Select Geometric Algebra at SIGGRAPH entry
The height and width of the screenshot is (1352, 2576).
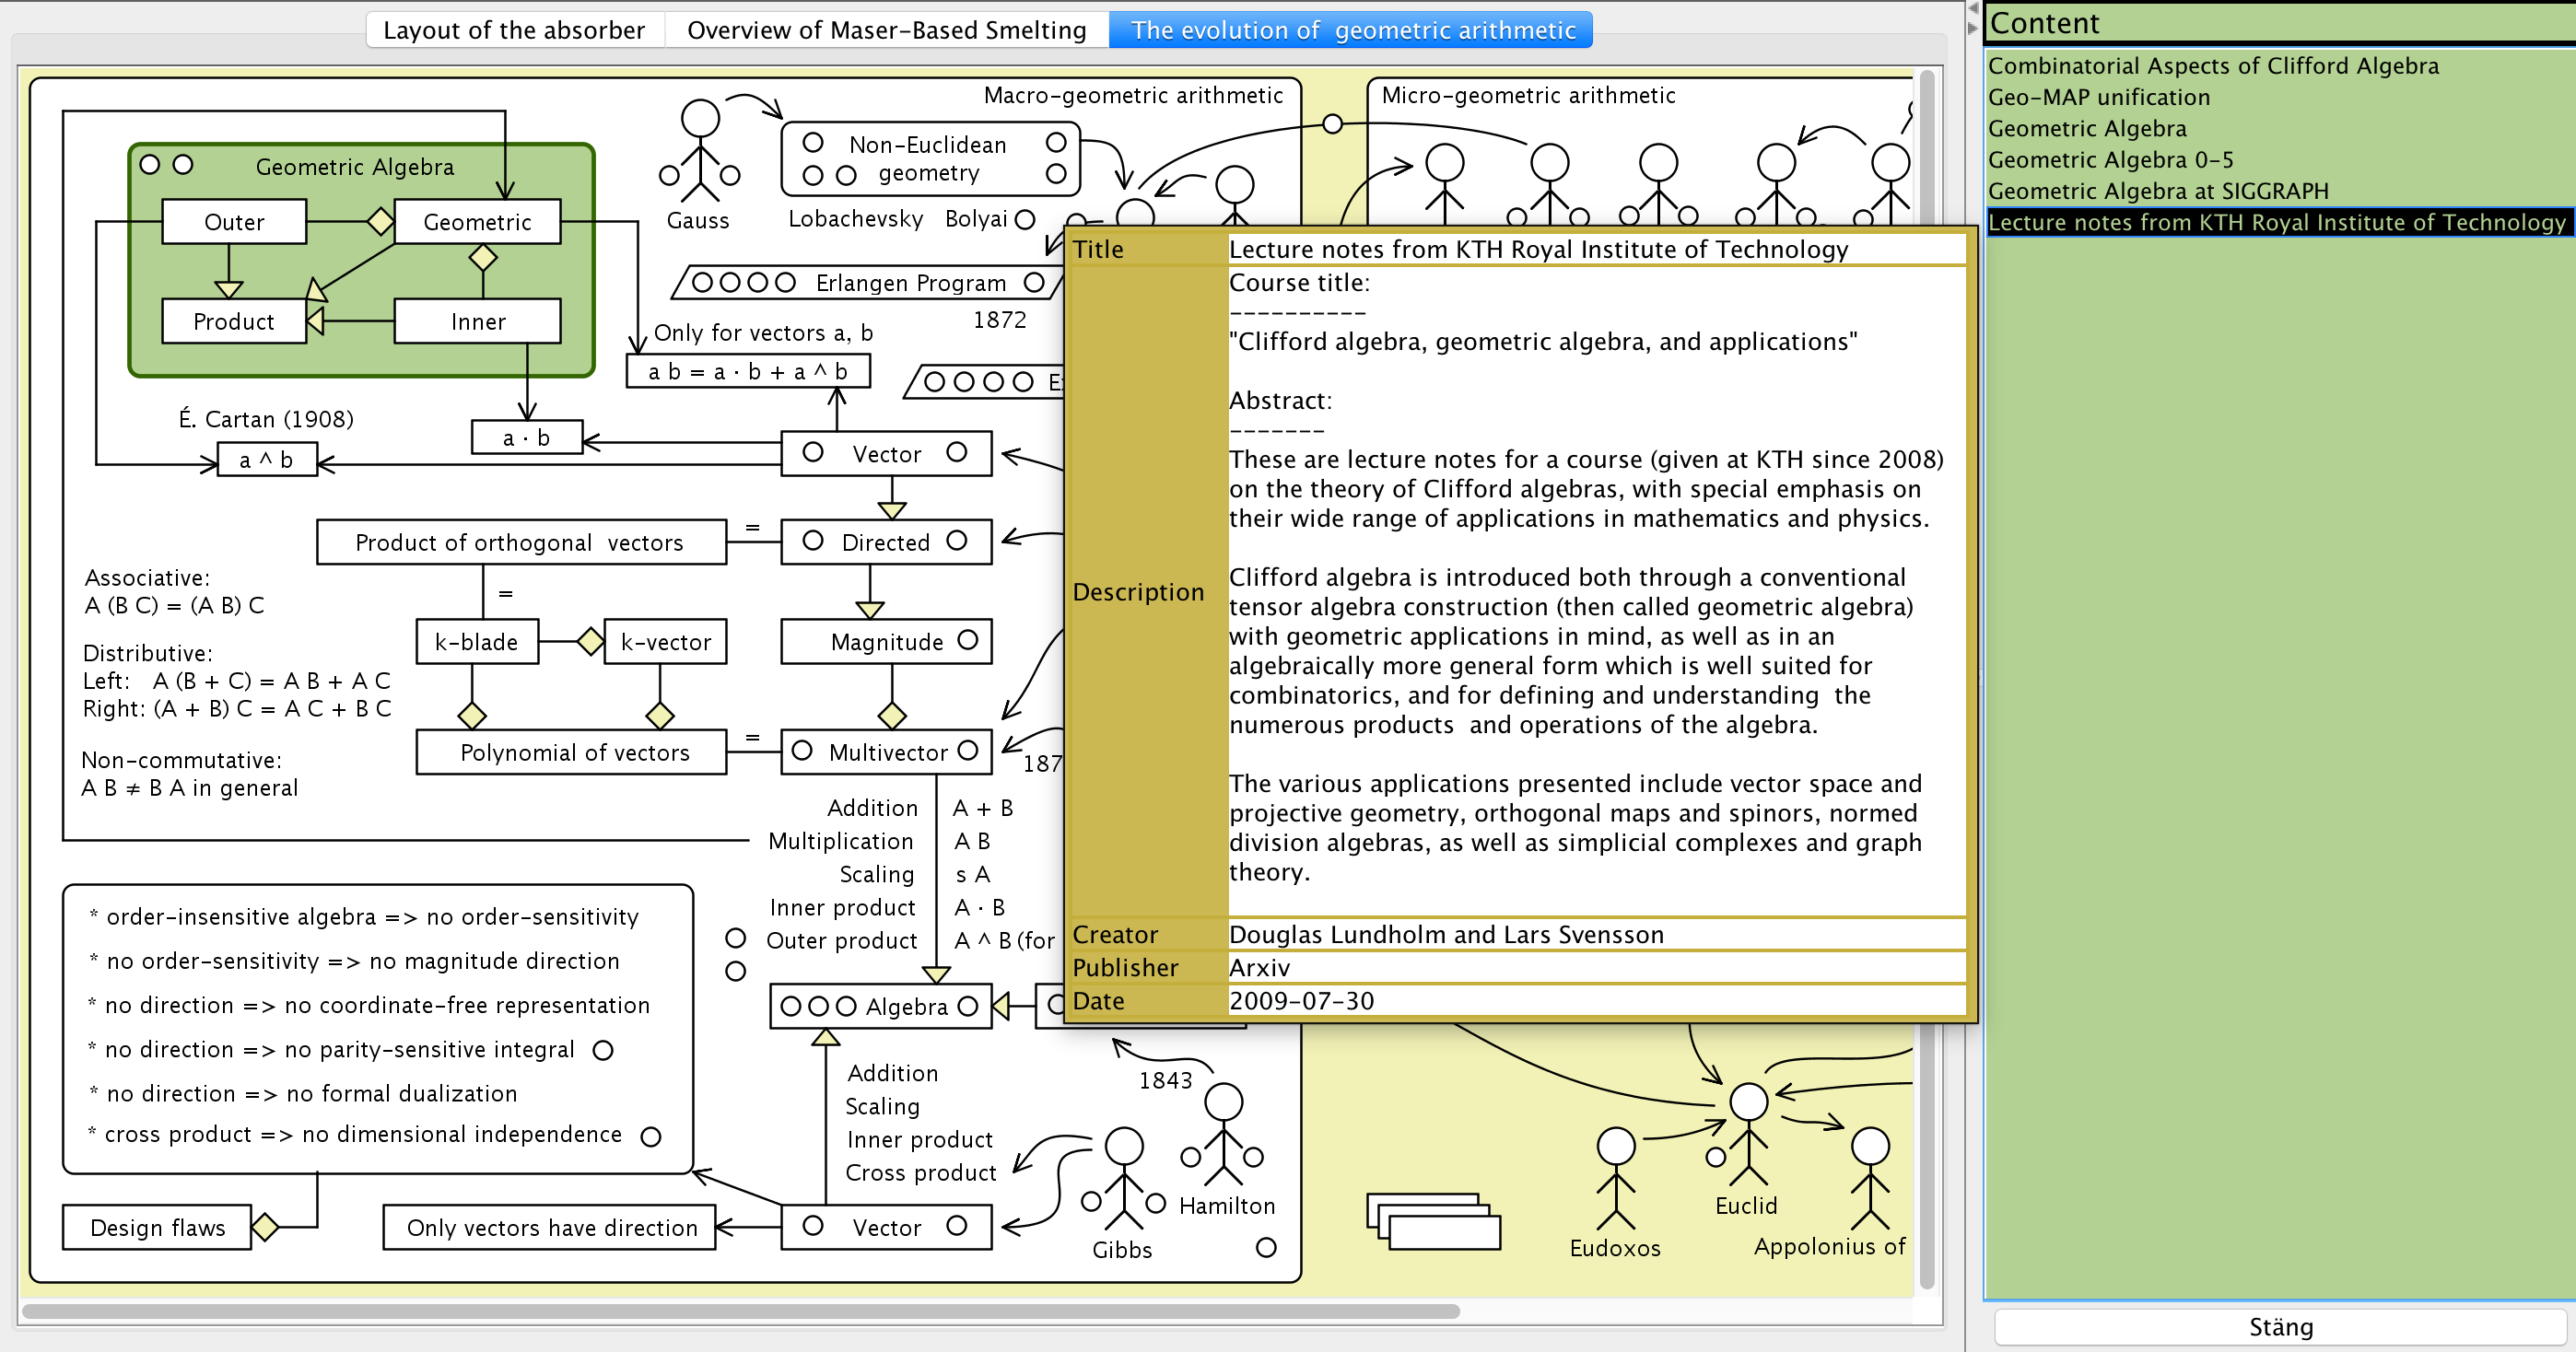pos(2157,191)
